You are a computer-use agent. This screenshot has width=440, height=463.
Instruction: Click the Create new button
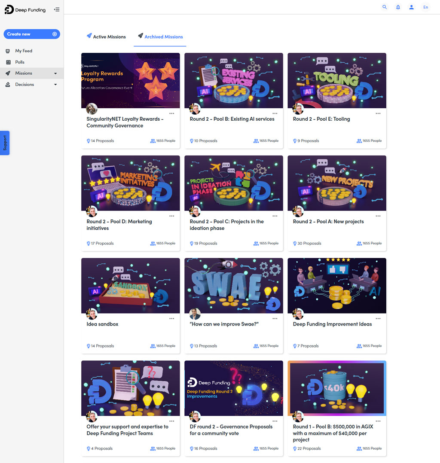click(x=32, y=34)
